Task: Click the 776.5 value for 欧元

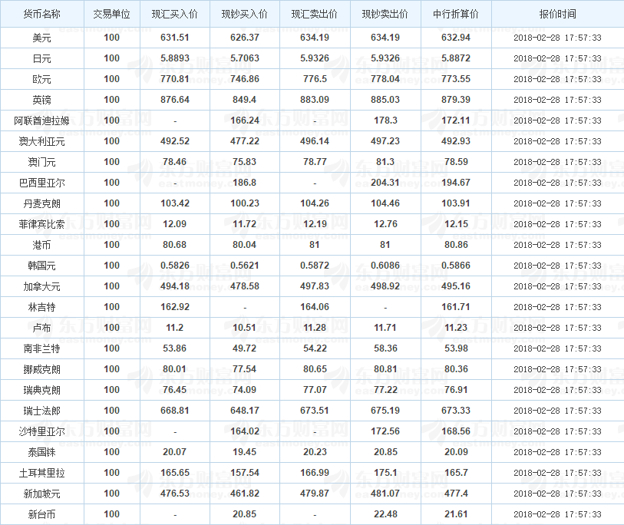Action: [x=315, y=79]
